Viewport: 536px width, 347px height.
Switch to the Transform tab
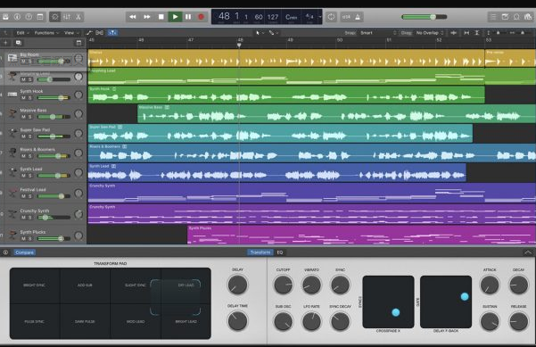pyautogui.click(x=260, y=252)
